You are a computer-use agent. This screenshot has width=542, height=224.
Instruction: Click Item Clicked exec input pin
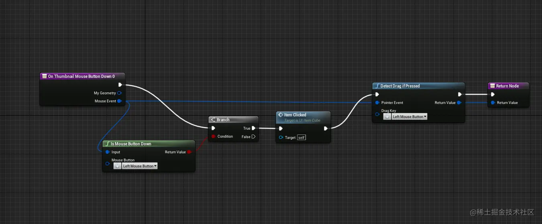[x=281, y=128]
